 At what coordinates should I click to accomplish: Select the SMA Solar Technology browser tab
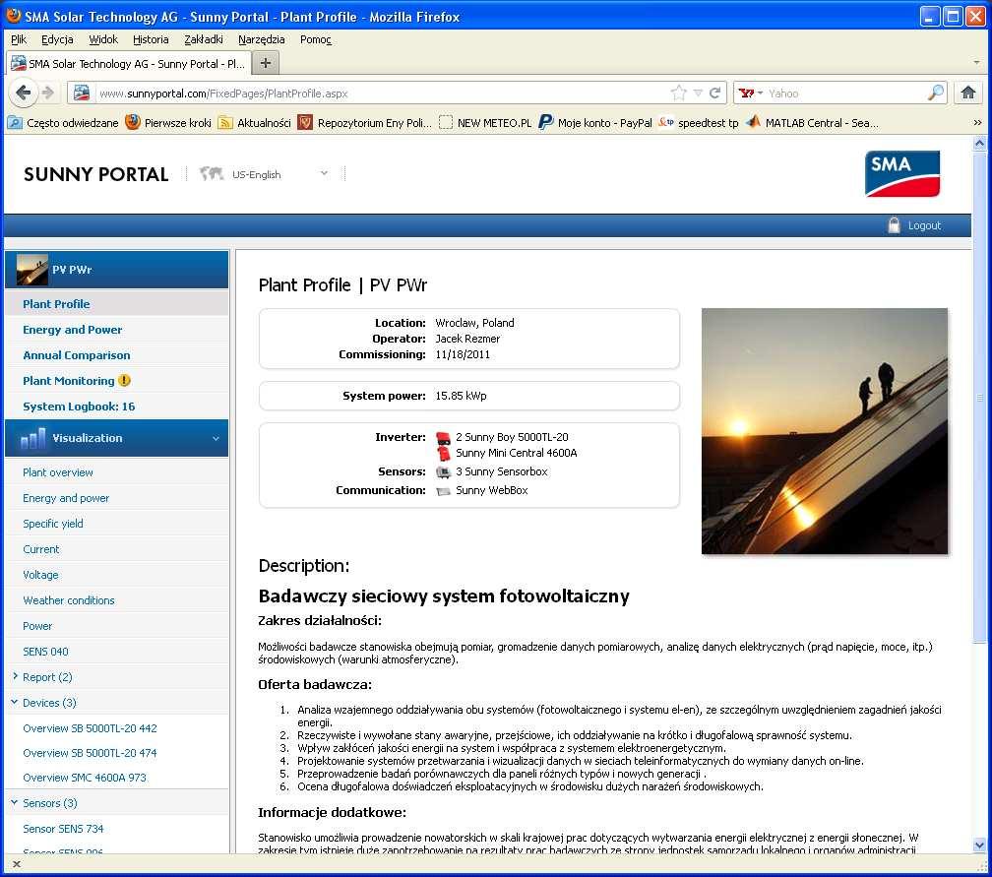(128, 63)
